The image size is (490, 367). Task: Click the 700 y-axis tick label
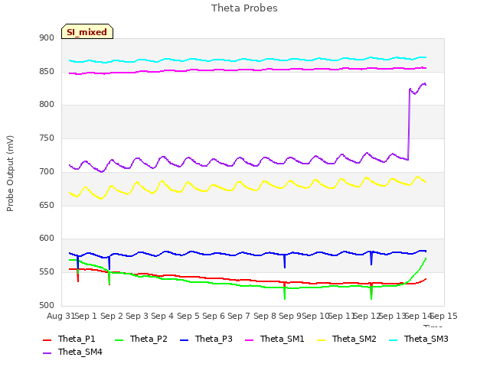tap(47, 171)
